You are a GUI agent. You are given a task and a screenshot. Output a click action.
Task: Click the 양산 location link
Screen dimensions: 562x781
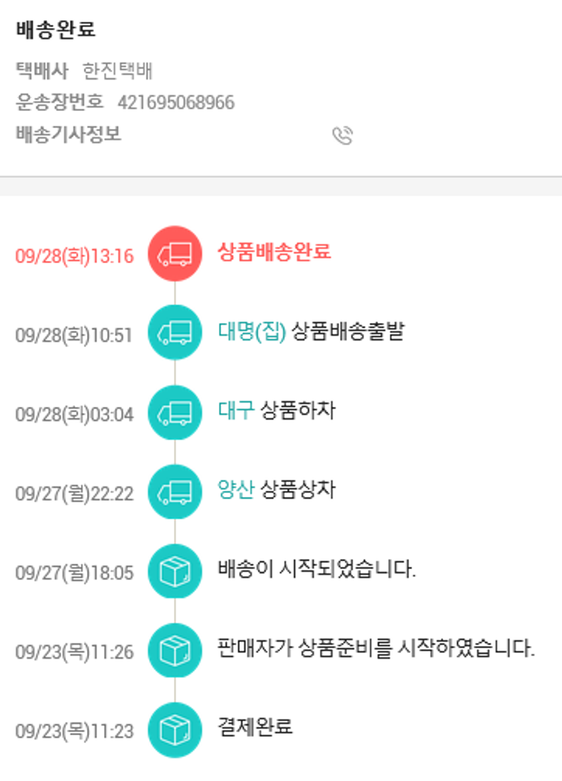pos(236,490)
